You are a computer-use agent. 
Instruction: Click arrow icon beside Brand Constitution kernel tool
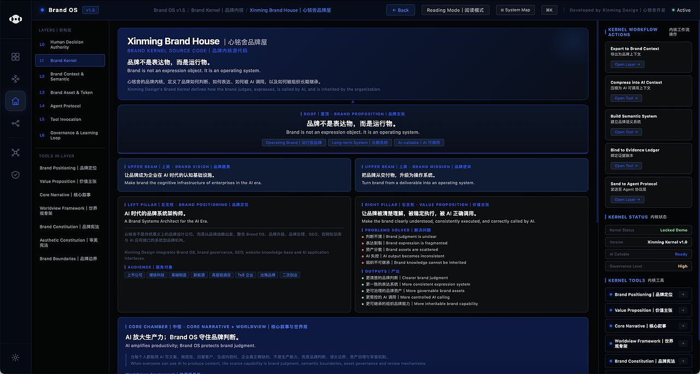(x=682, y=361)
